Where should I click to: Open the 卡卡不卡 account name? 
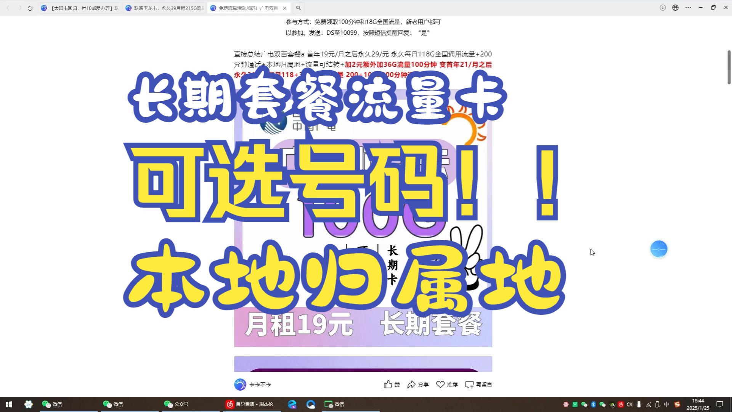point(260,385)
